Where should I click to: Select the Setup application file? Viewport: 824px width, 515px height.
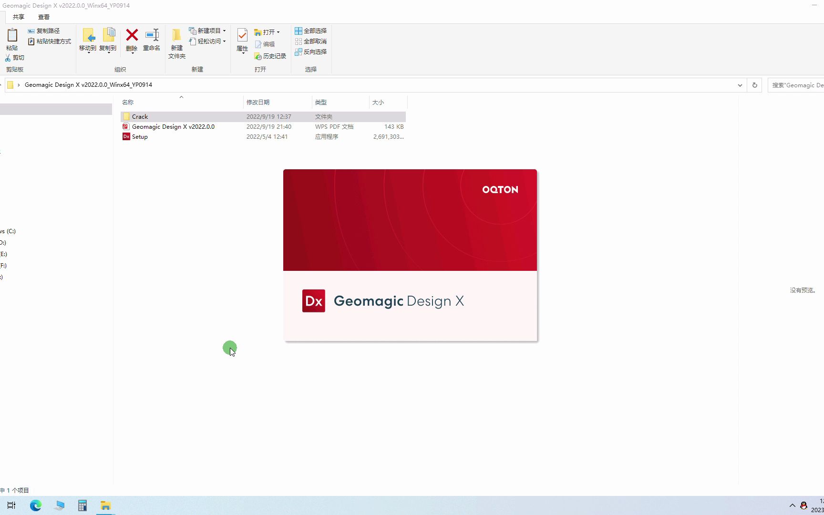[x=263, y=137]
